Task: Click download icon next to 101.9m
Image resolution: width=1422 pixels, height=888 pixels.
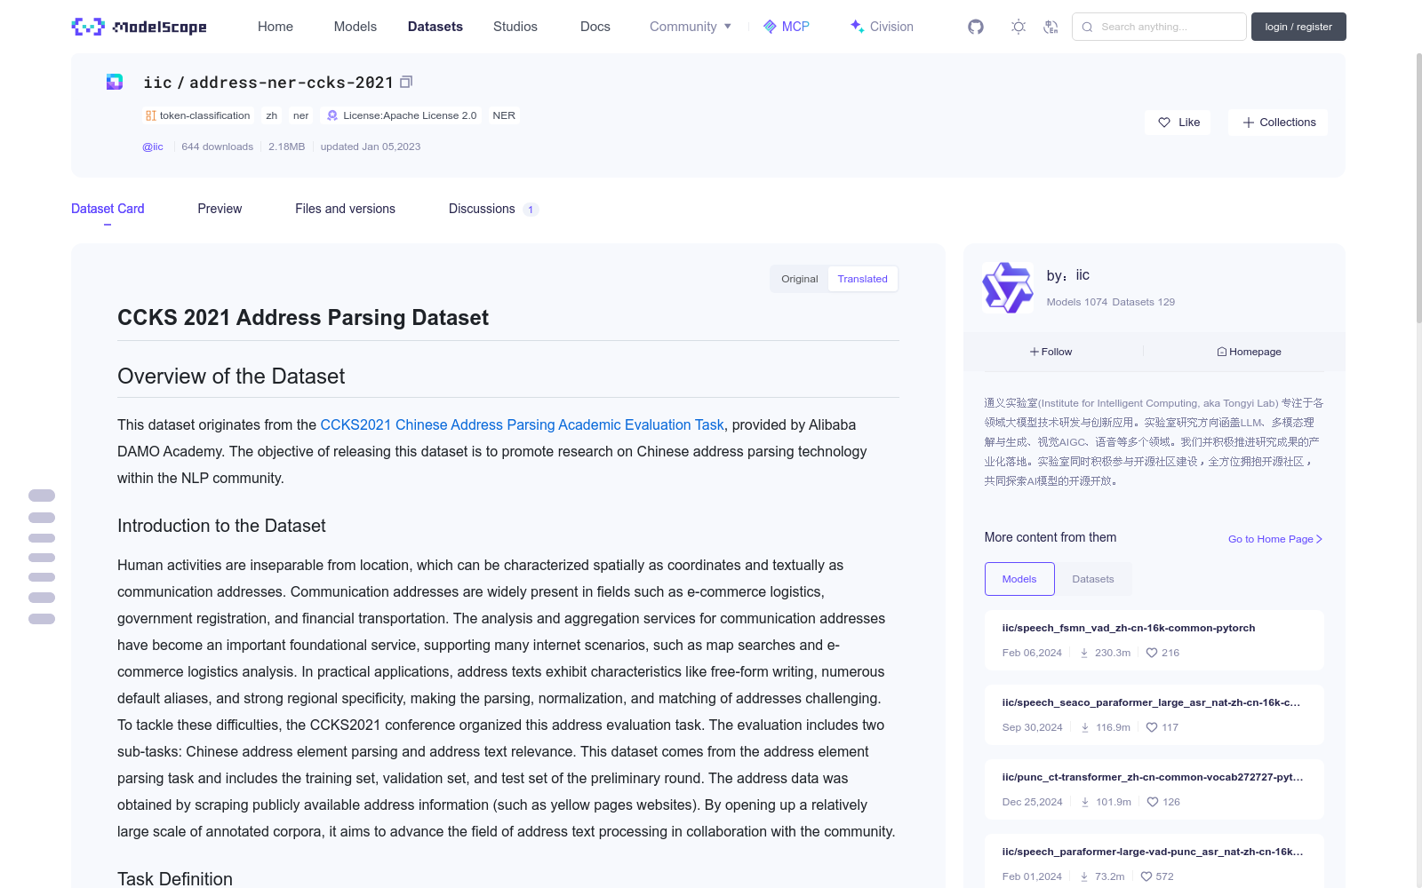Action: [x=1085, y=802]
